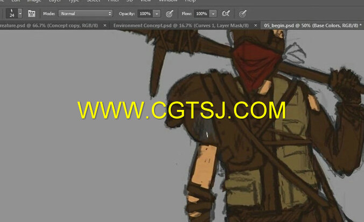Edit the Opacity value field

point(145,13)
